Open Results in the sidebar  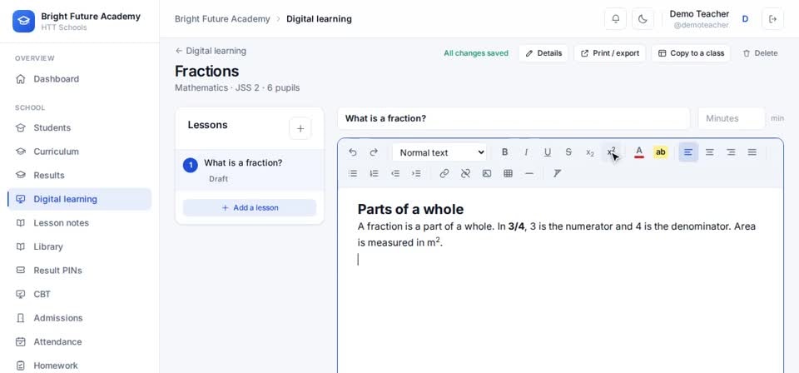coord(80,176)
